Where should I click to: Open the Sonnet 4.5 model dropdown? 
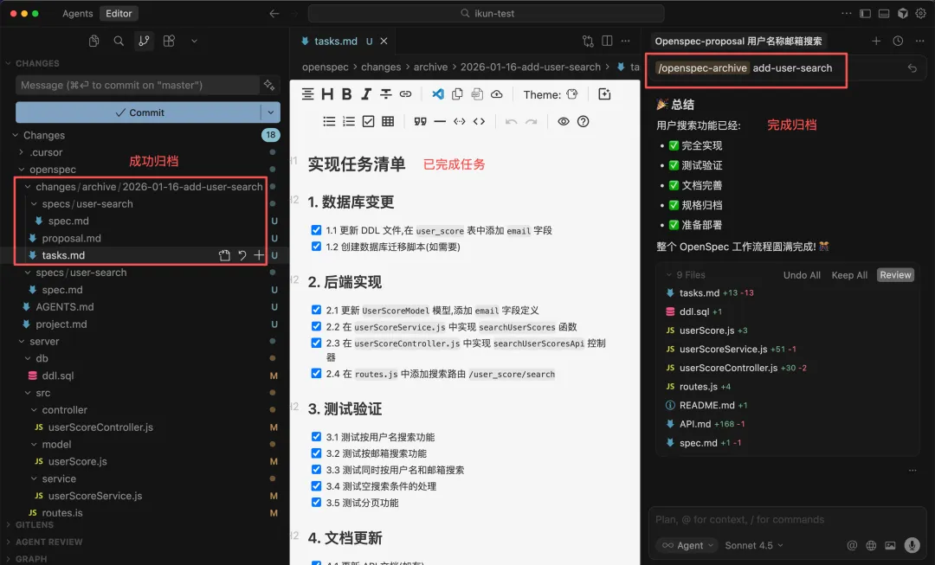755,545
